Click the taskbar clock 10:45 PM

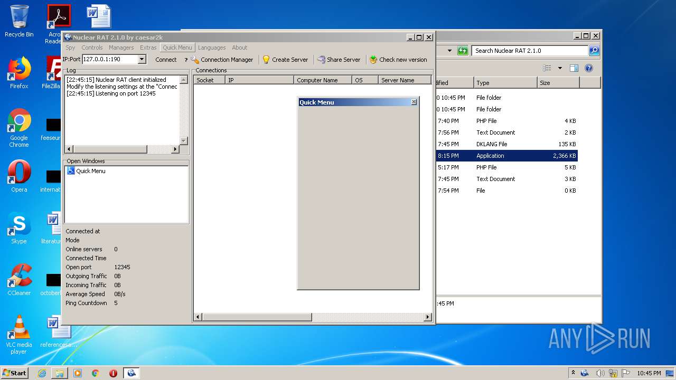tap(649, 373)
